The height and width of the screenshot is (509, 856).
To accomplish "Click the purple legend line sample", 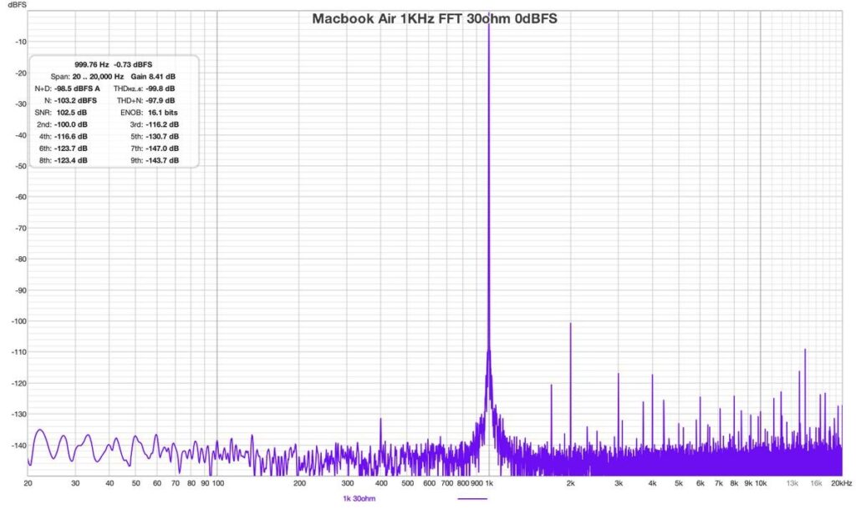I will tap(472, 498).
